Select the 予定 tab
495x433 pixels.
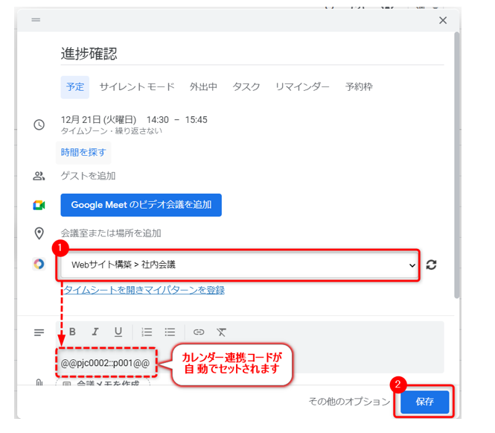click(x=75, y=87)
